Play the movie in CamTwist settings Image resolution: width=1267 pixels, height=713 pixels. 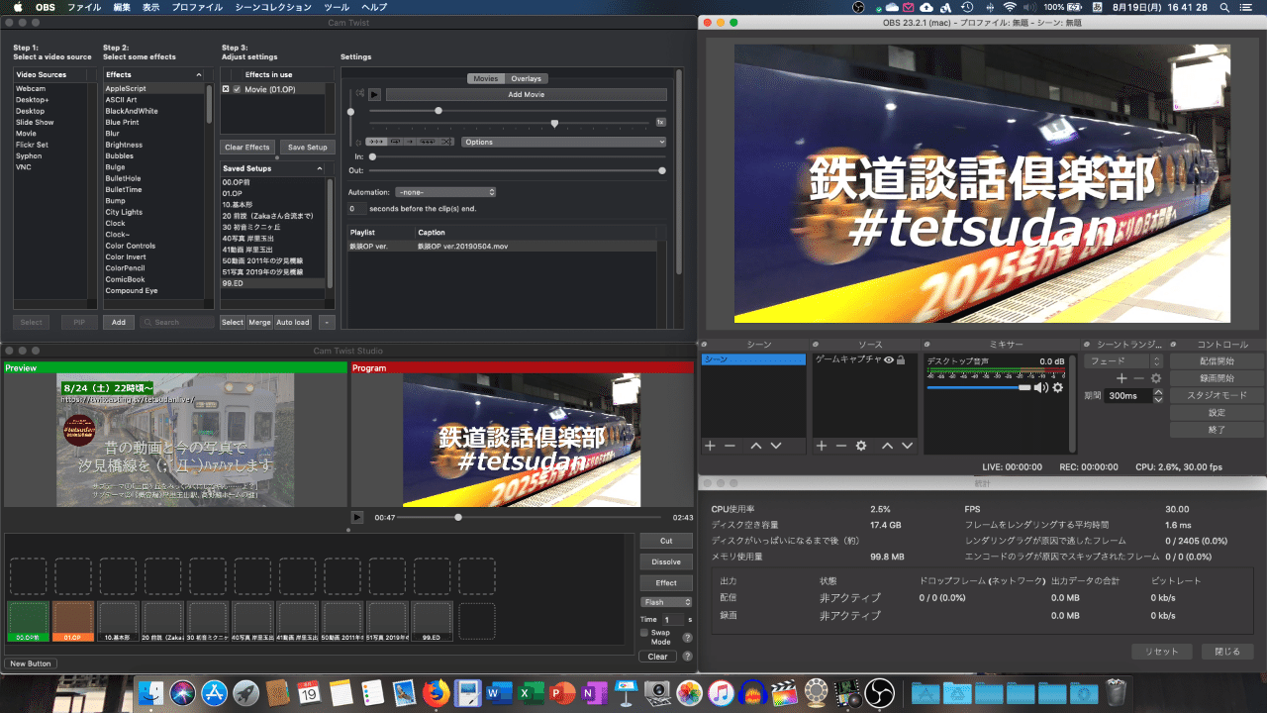click(x=374, y=95)
